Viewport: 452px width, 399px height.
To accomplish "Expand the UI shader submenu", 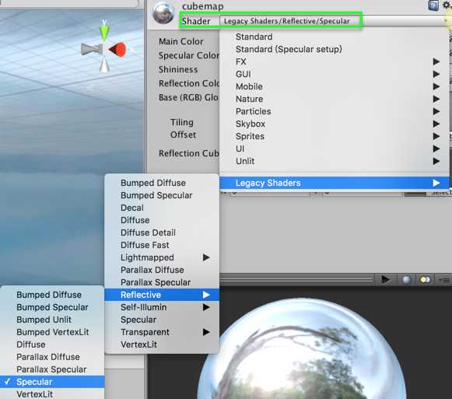I will point(335,149).
